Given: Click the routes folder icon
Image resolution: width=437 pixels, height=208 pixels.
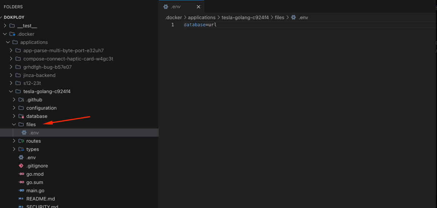Looking at the screenshot, I should (x=21, y=141).
